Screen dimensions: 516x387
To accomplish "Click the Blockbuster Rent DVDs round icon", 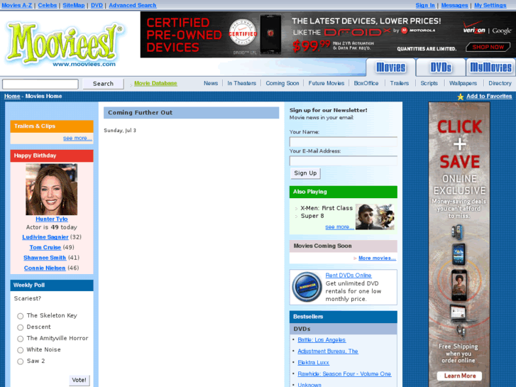I will pyautogui.click(x=307, y=287).
